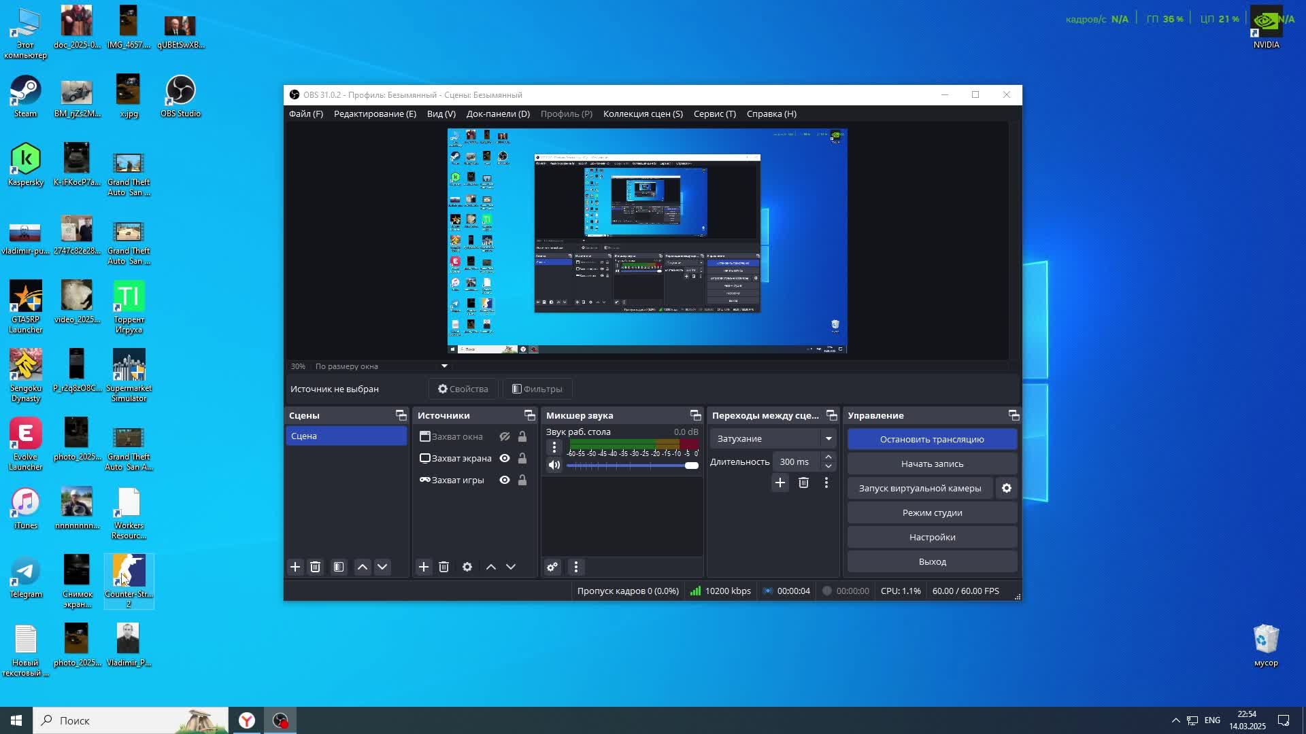Open transition properties three dots
This screenshot has height=734, width=1306.
tap(826, 483)
